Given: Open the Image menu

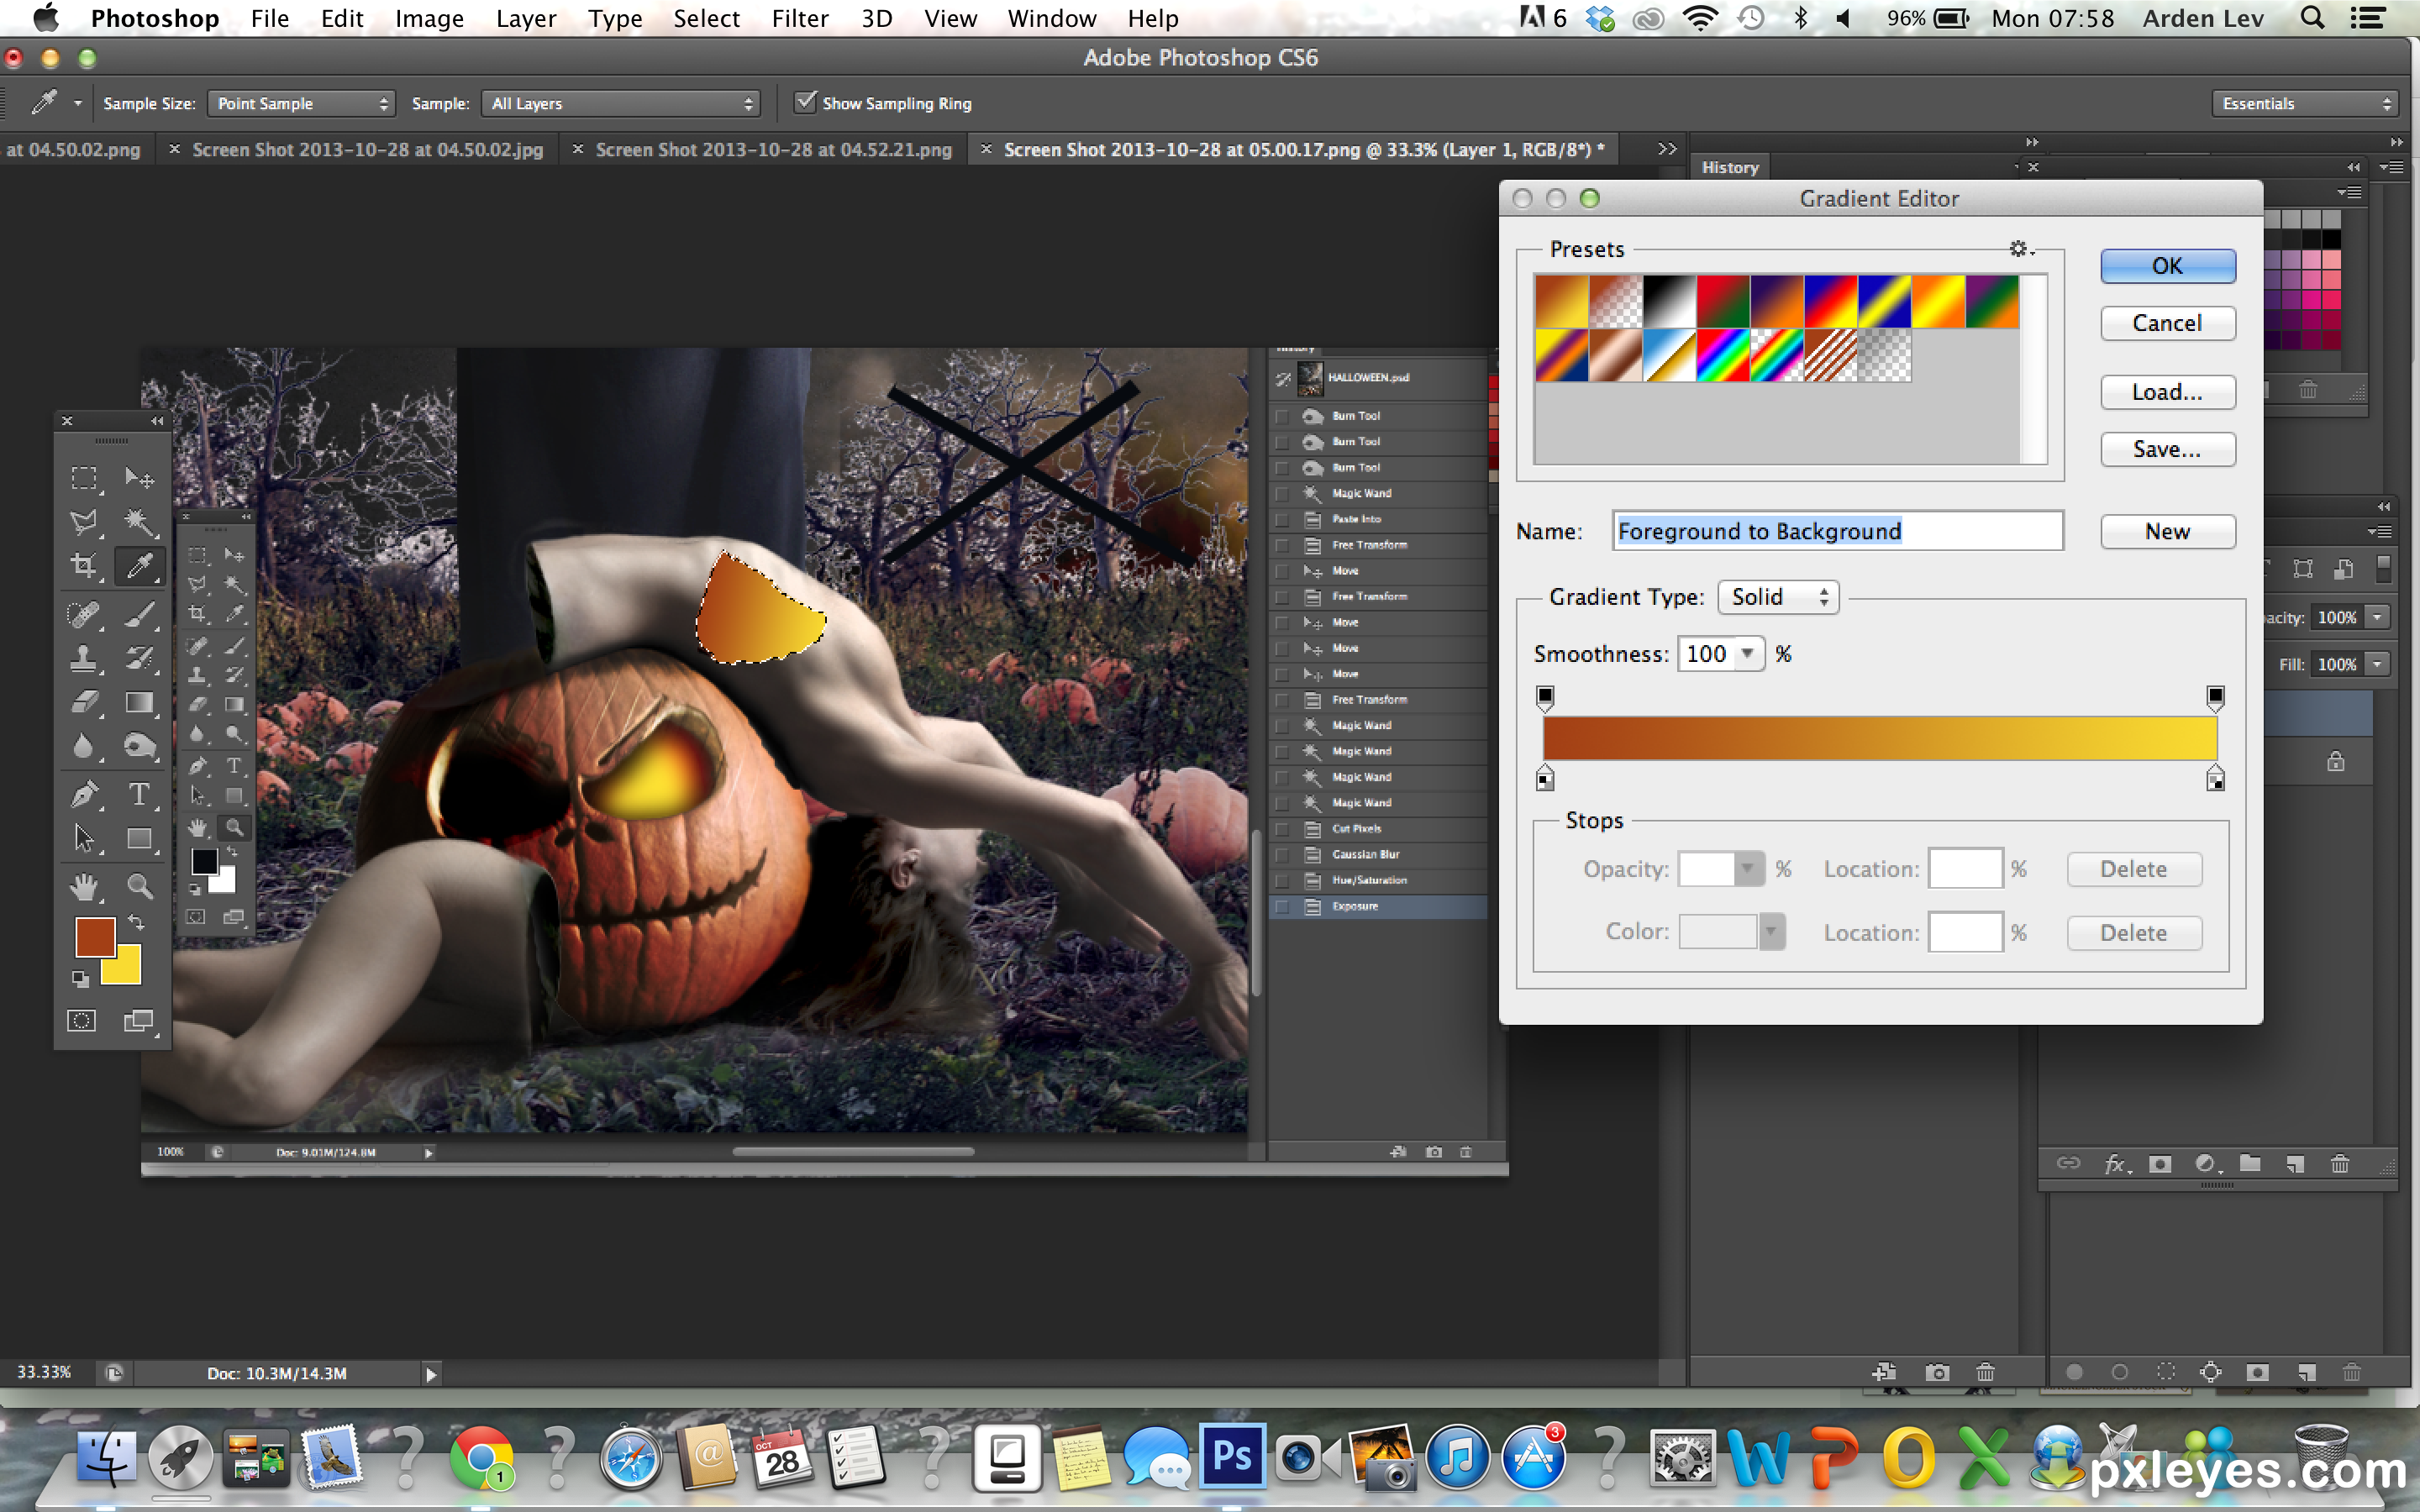Looking at the screenshot, I should [429, 18].
